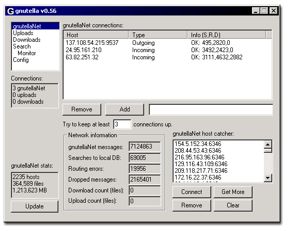Click the gnutellaNet messages value 7124863
Screen dimensions: 284x227
click(x=145, y=147)
